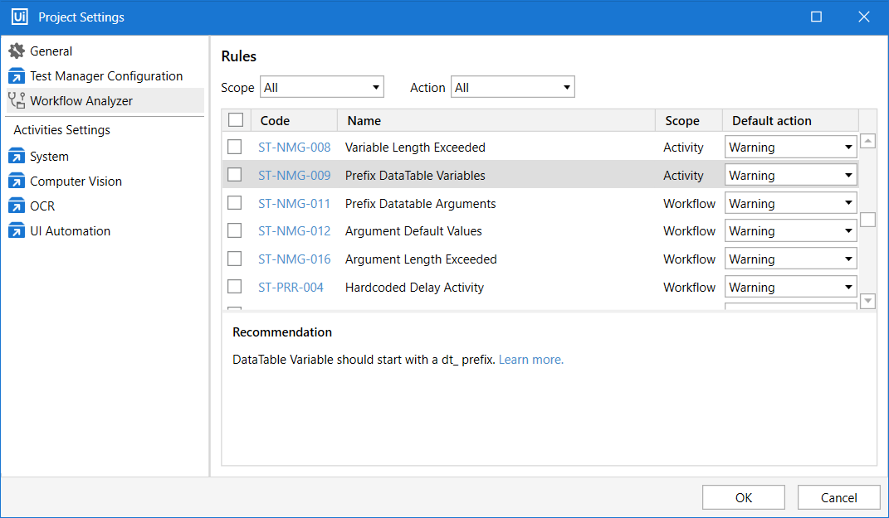This screenshot has width=889, height=518.
Task: Open default action dropdown for Hardcoded Delay Activity
Action: [790, 288]
